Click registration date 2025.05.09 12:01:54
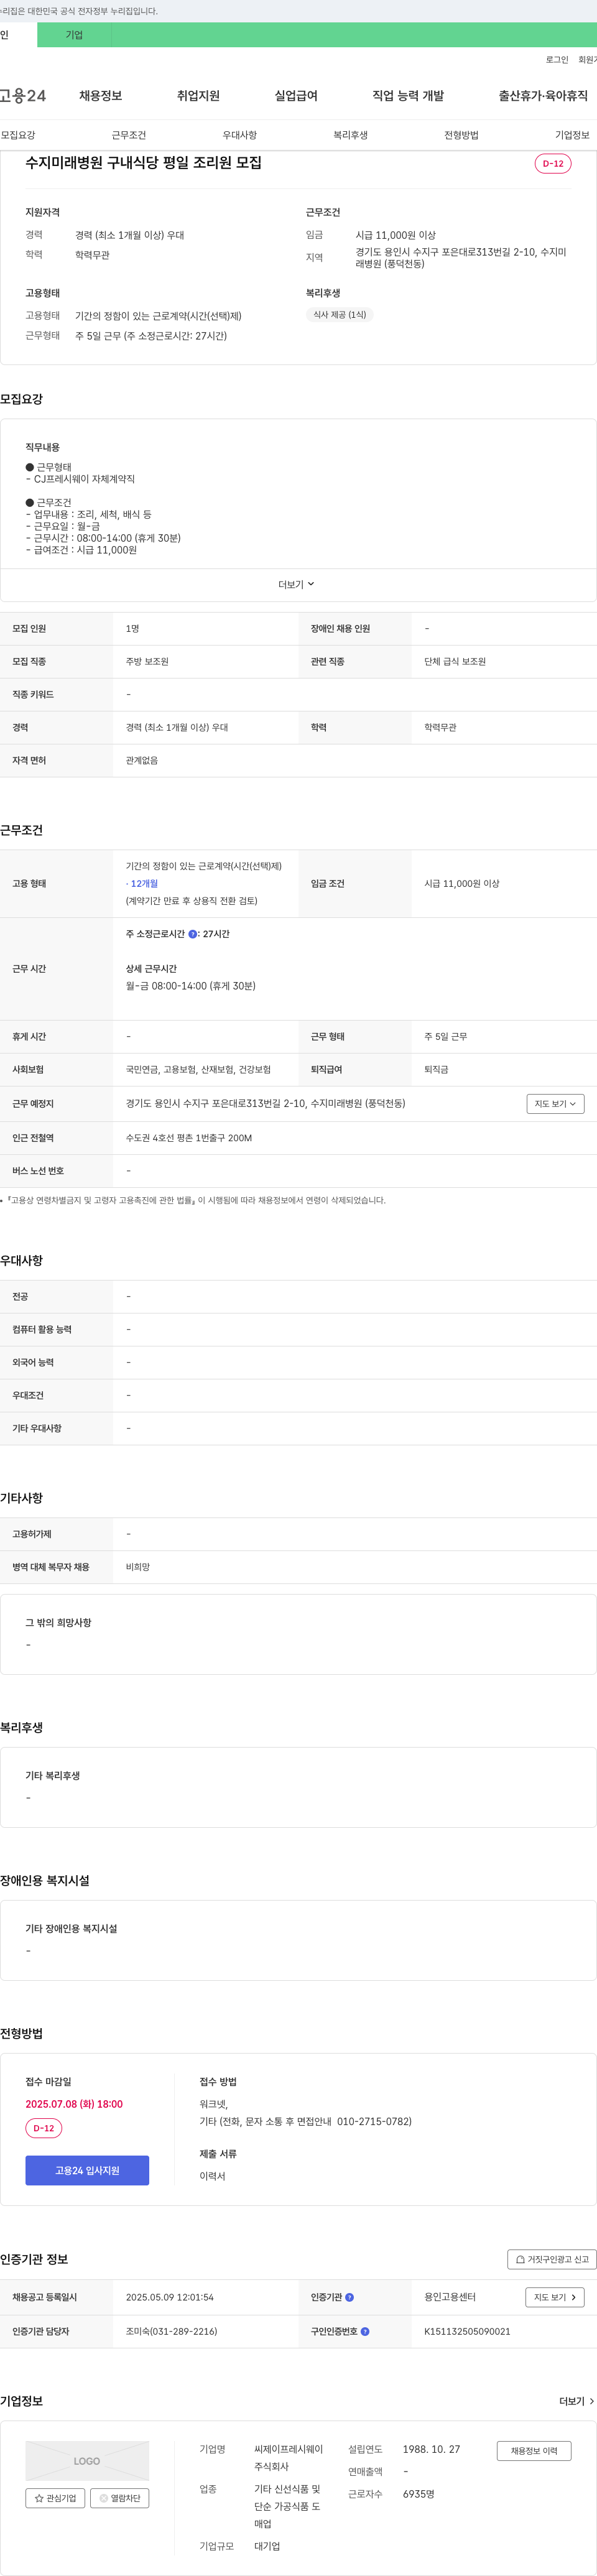597x2576 pixels. click(x=170, y=2297)
